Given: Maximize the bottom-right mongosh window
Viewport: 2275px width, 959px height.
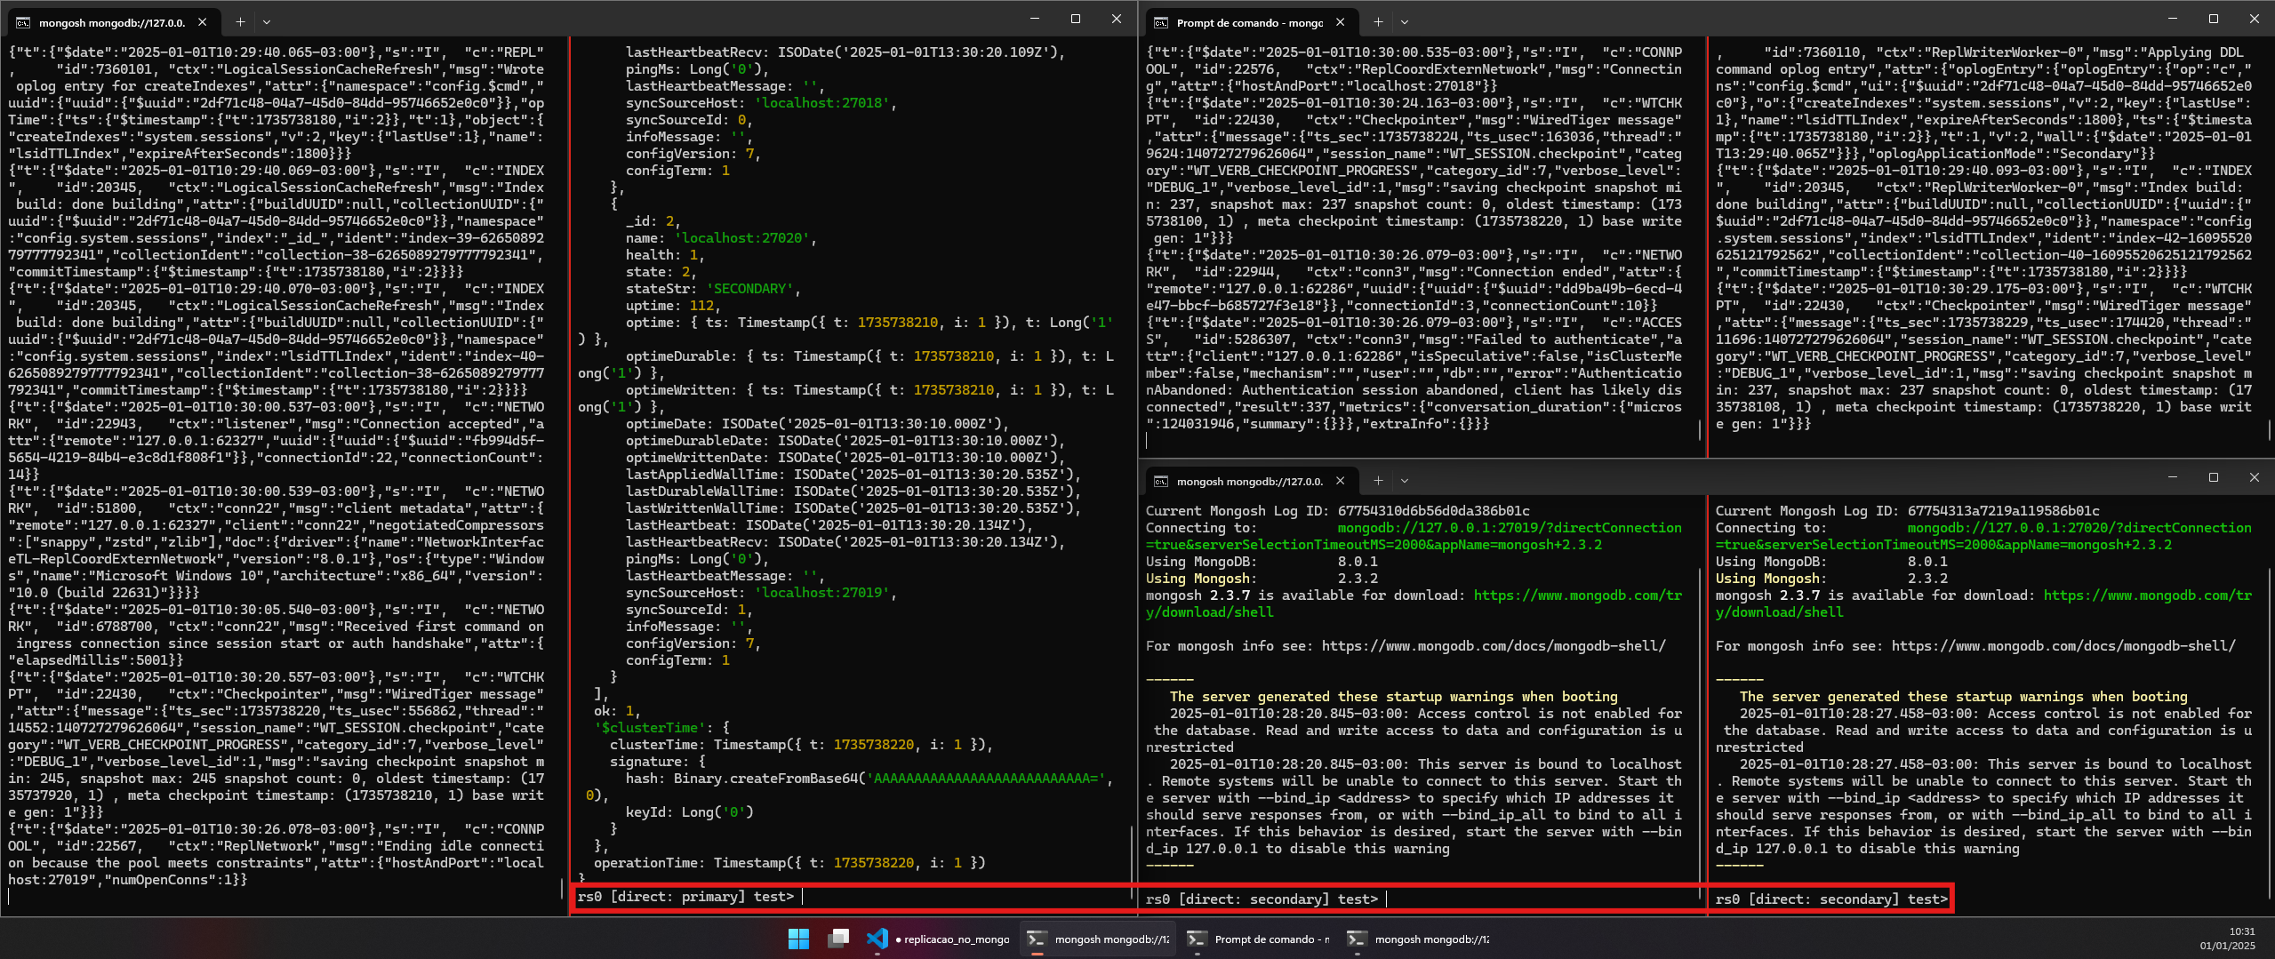Looking at the screenshot, I should click(2214, 477).
